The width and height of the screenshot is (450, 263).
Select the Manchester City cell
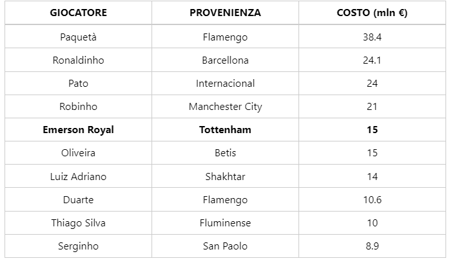tap(225, 106)
